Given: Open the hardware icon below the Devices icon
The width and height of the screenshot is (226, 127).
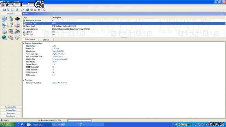Looking at the screenshot, I should [x=11, y=38].
